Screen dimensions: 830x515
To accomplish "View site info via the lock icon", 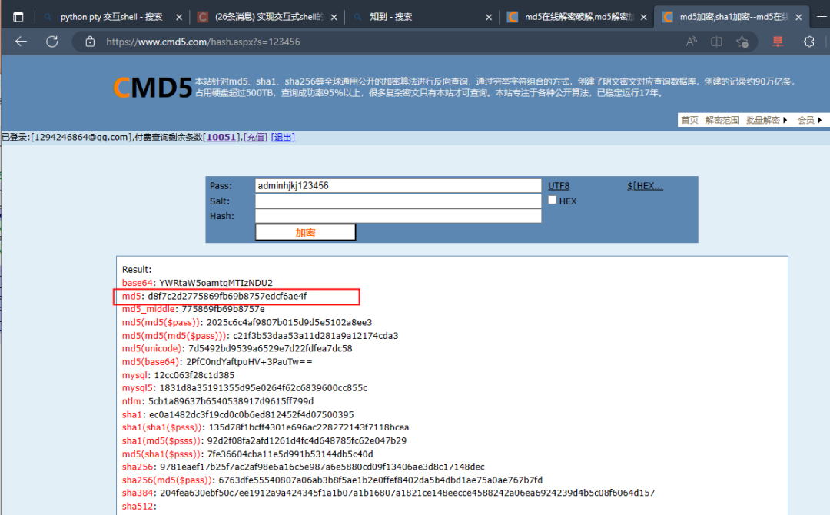I will pos(90,42).
